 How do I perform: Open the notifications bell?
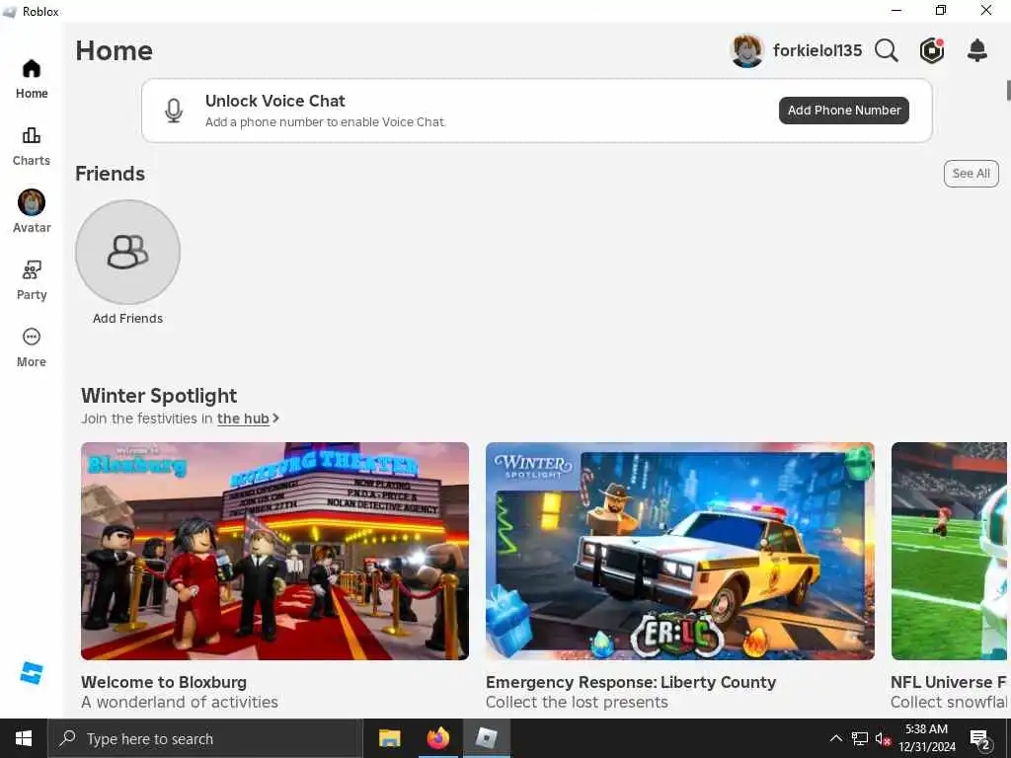tap(977, 50)
